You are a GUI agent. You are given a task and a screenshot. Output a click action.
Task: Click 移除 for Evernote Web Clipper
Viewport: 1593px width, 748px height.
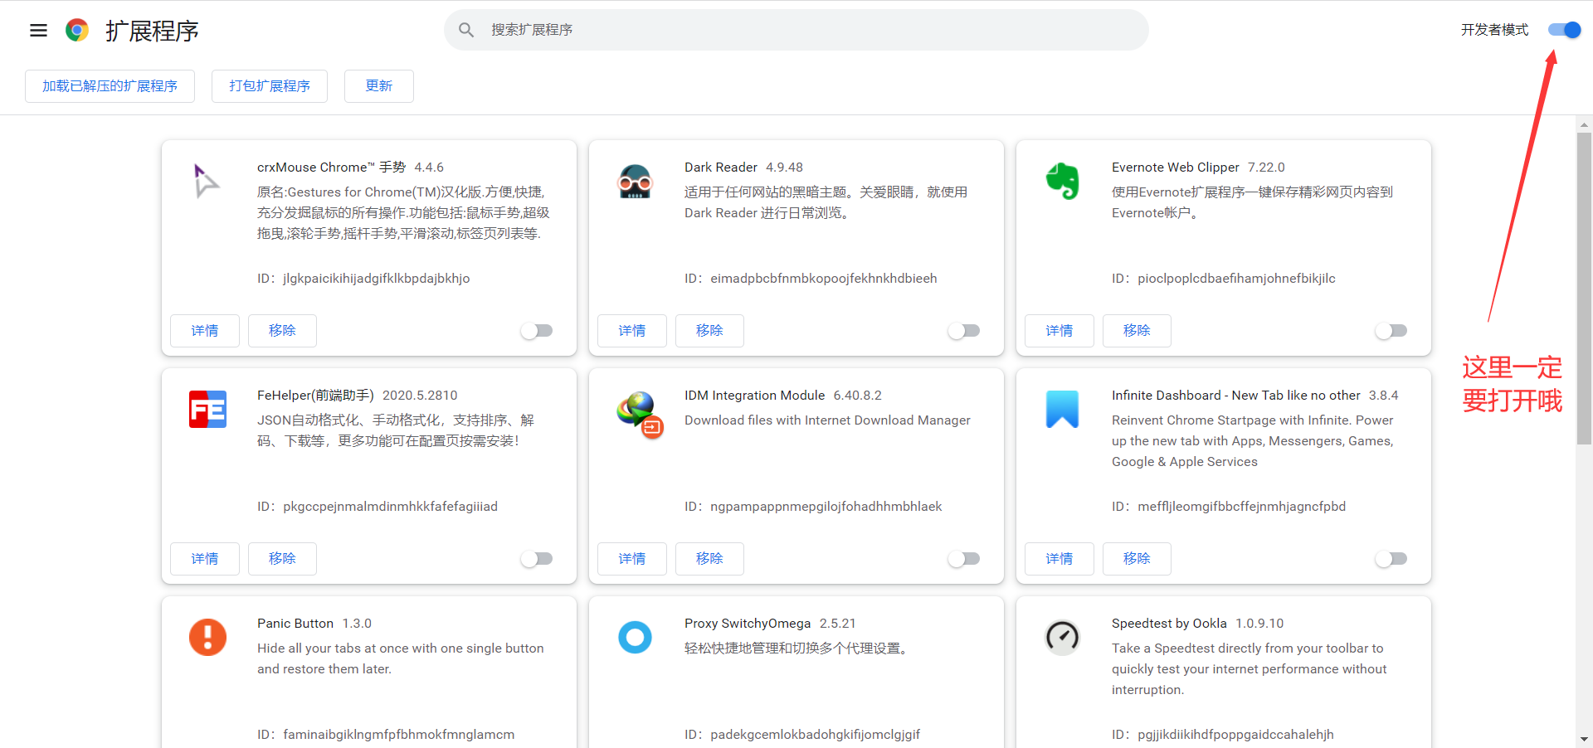(1137, 331)
